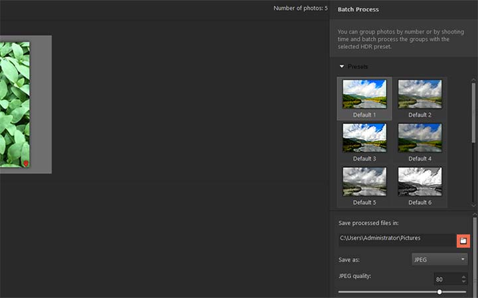Select the black-and-white Default 6 preset
Screen dimensions: 478x298
tap(420, 186)
